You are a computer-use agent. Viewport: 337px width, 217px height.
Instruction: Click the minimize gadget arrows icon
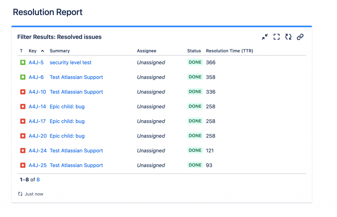(265, 37)
